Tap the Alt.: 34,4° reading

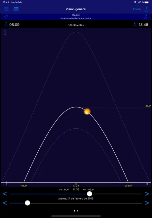[64, 190]
